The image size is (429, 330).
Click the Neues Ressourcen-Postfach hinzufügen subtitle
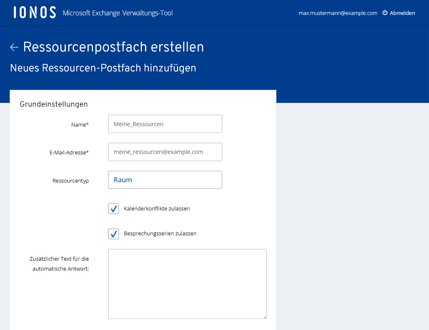pyautogui.click(x=103, y=68)
